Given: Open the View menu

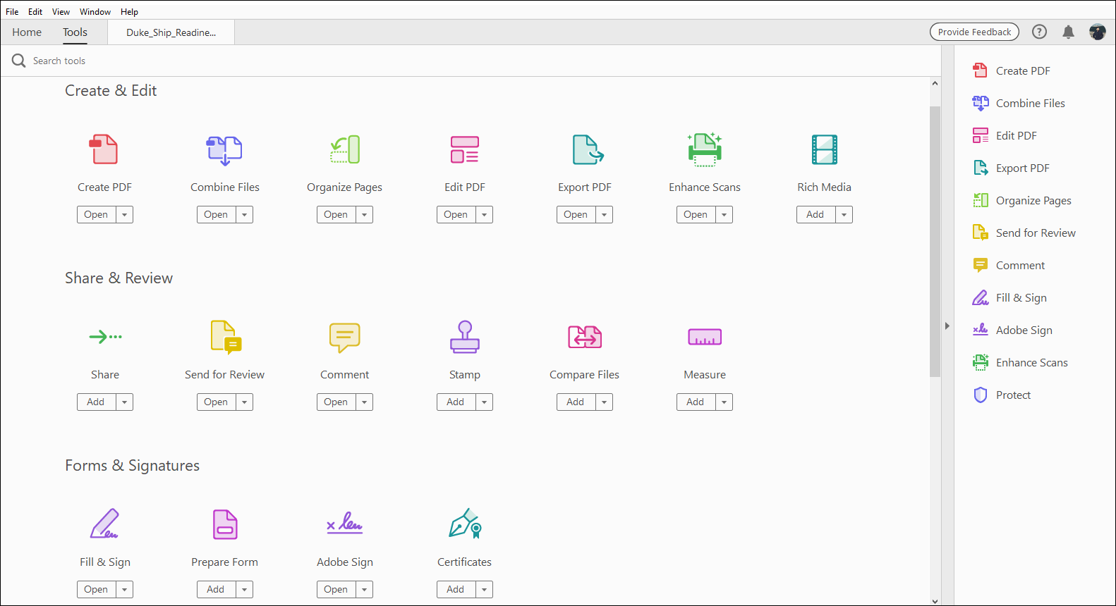Looking at the screenshot, I should (61, 12).
